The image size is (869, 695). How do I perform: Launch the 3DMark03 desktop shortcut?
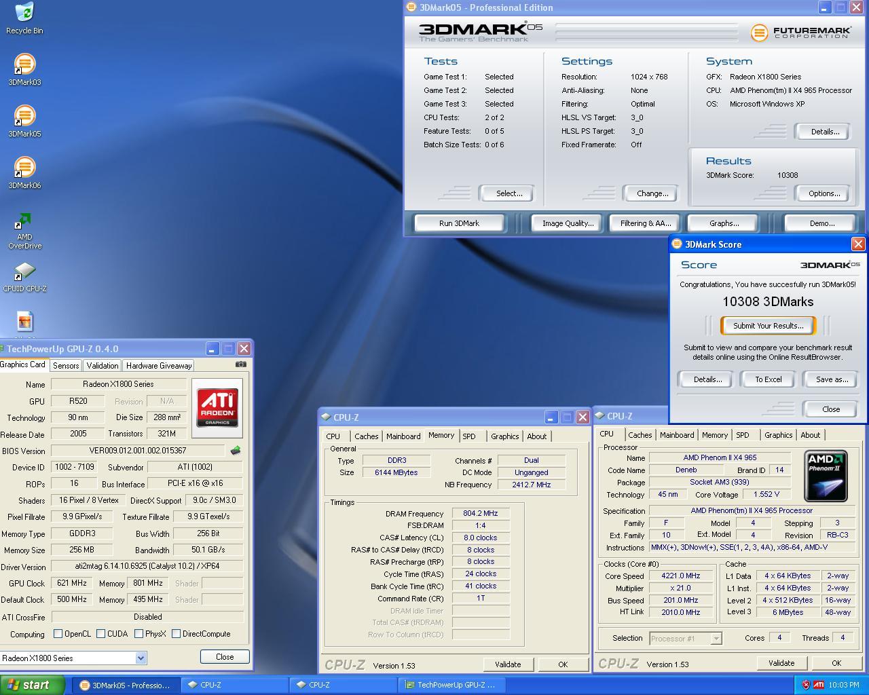[x=24, y=70]
